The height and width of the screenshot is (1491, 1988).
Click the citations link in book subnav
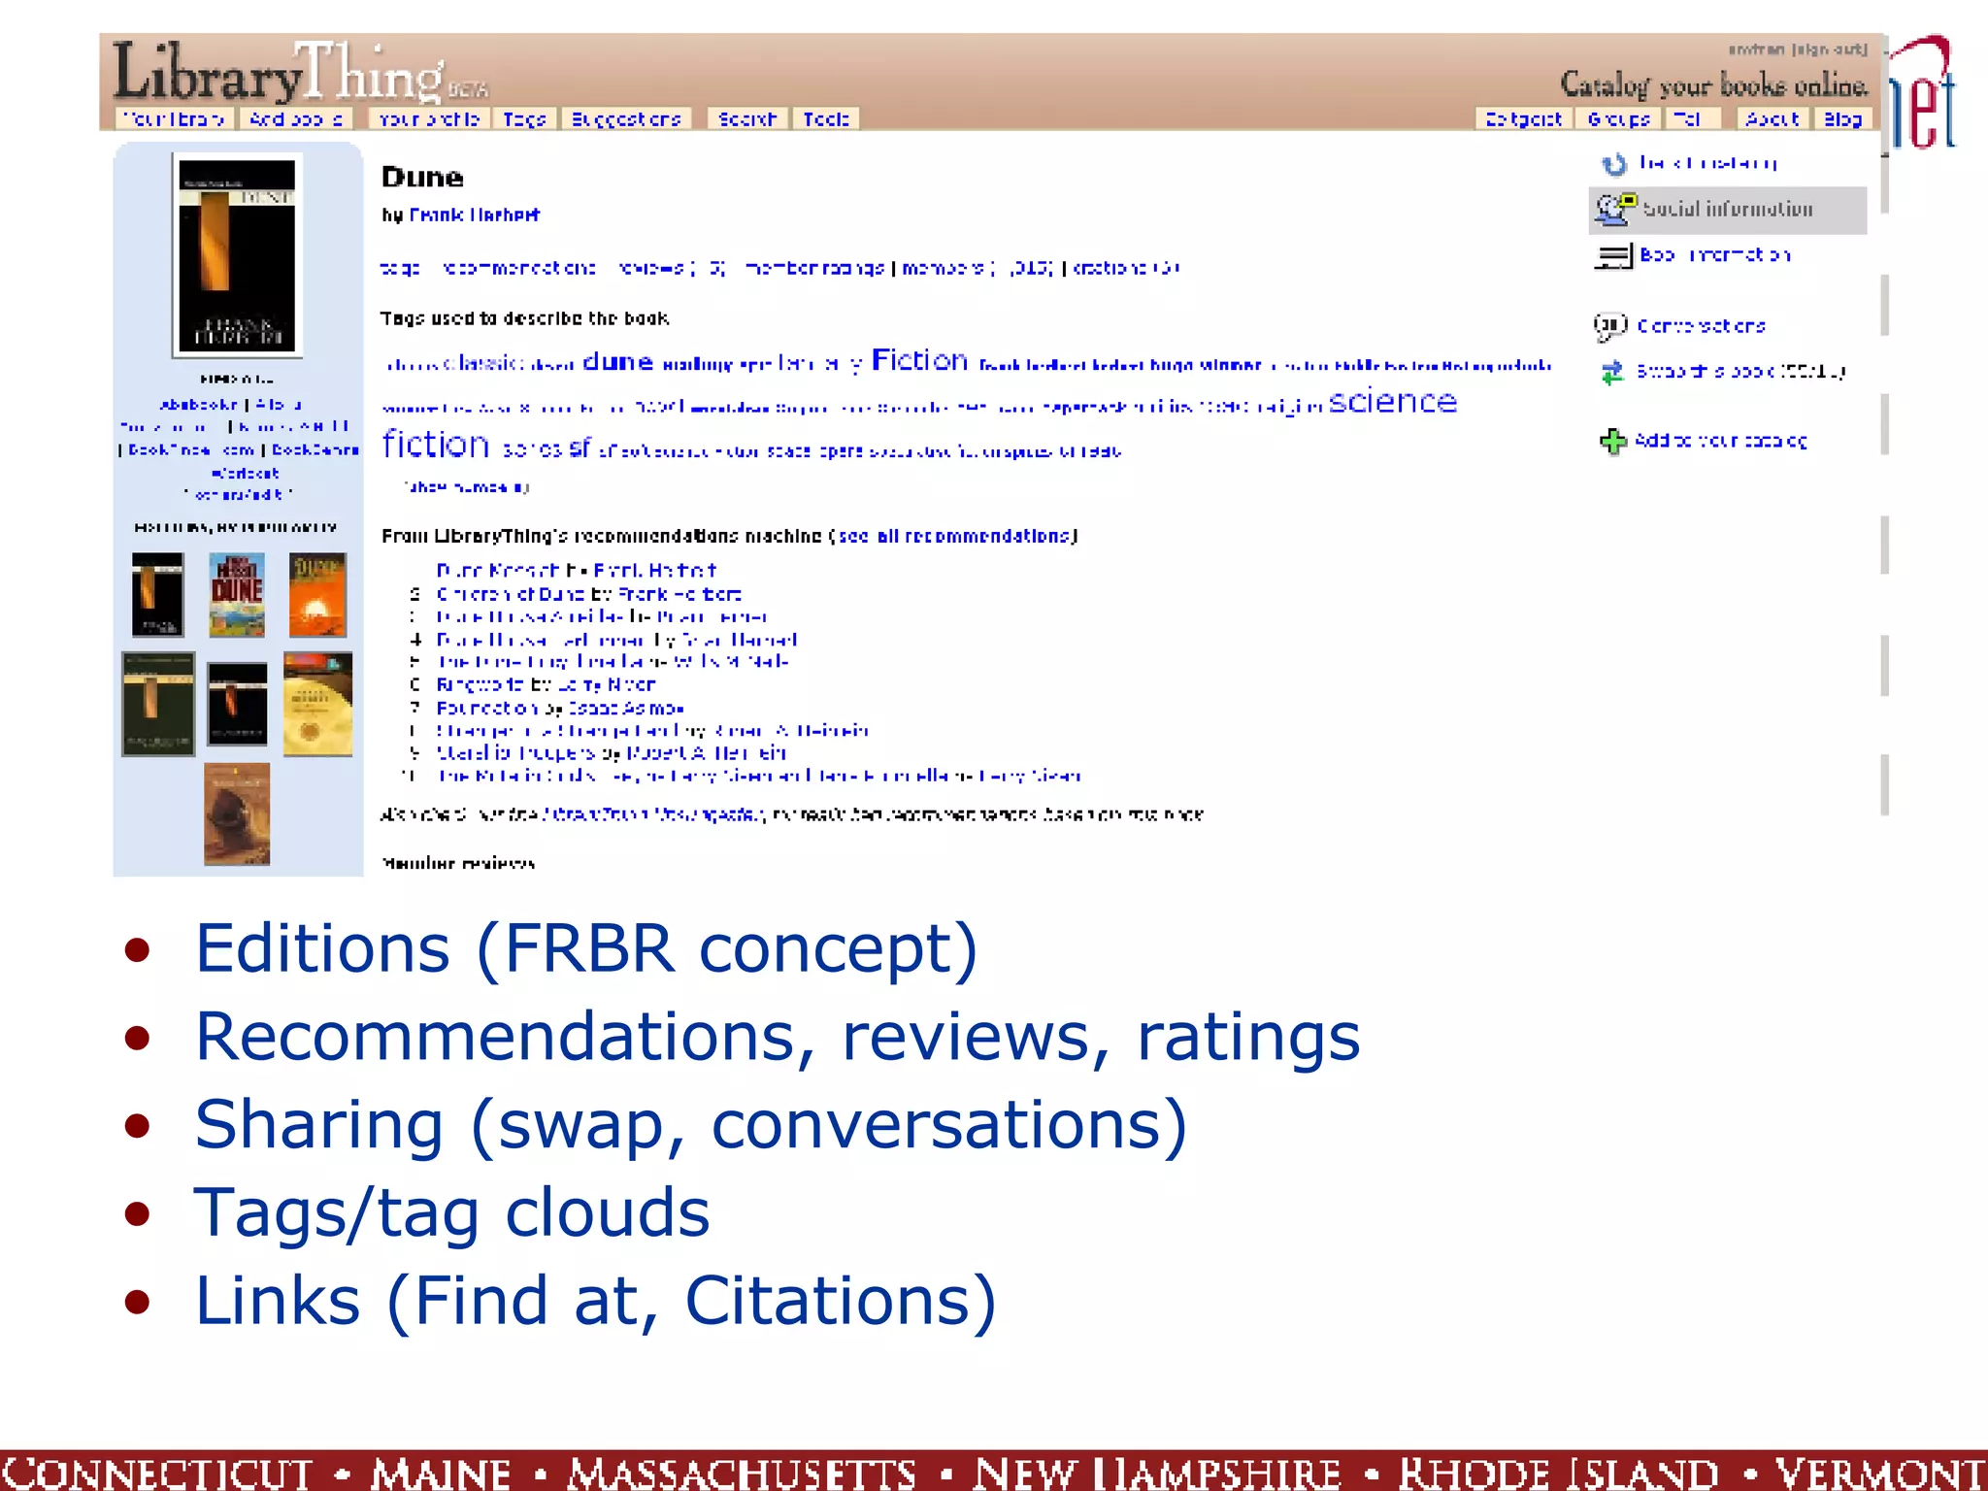pos(1126,268)
